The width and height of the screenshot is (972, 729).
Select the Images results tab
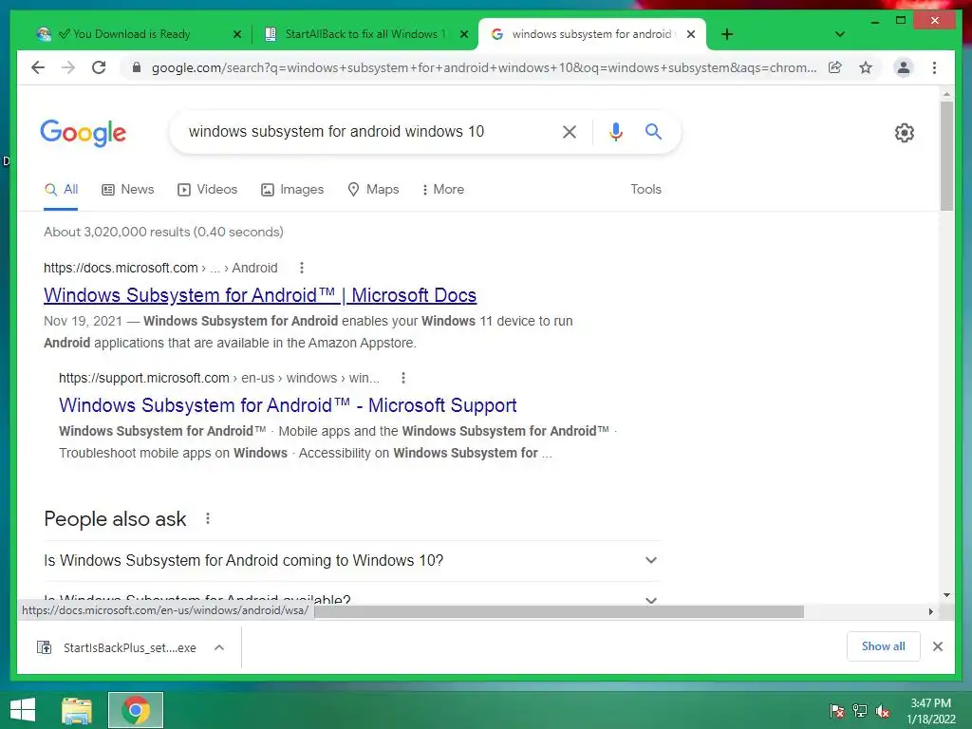coord(292,190)
